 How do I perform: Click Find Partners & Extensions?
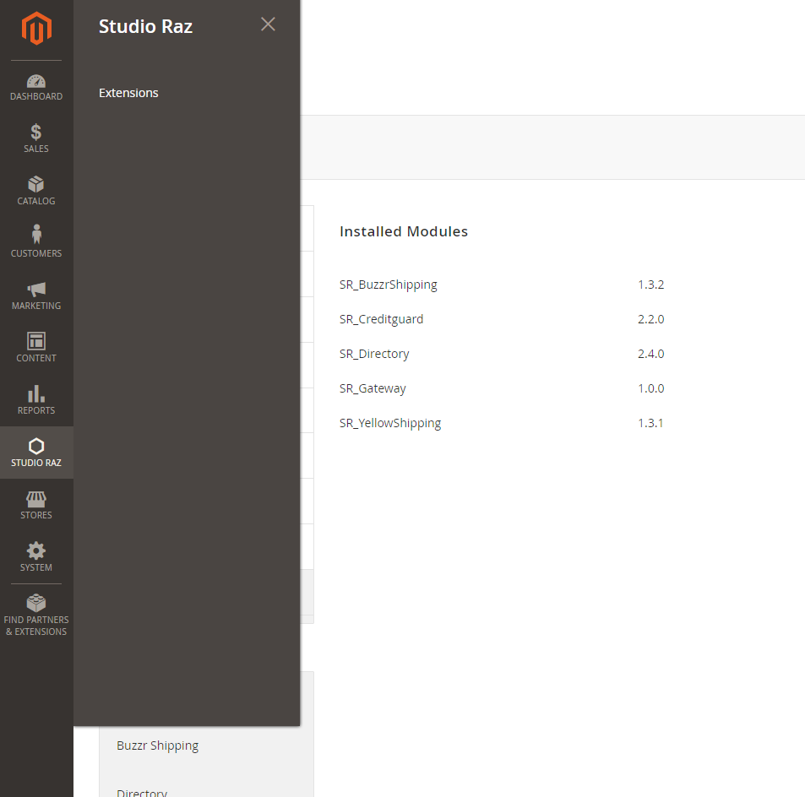tap(36, 615)
